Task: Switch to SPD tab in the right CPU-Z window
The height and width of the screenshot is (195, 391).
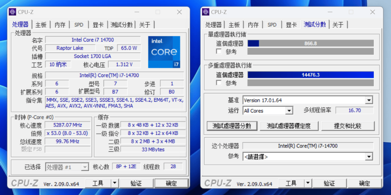Action: [x=272, y=25]
